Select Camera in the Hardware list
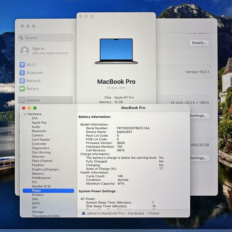232x232 pixels. coord(37,135)
